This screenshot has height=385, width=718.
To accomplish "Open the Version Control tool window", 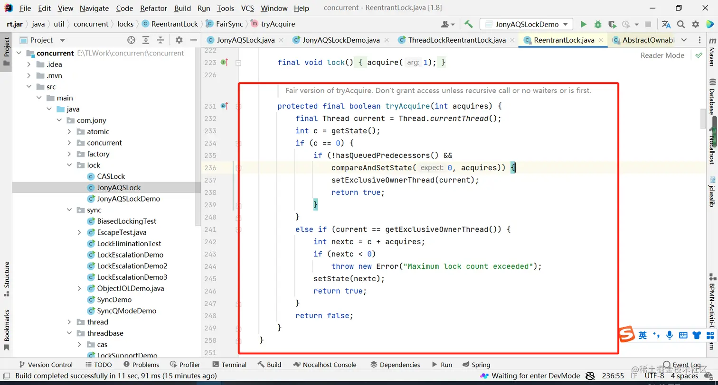I will (x=45, y=365).
